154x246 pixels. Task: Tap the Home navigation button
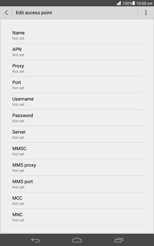pyautogui.click(x=77, y=240)
